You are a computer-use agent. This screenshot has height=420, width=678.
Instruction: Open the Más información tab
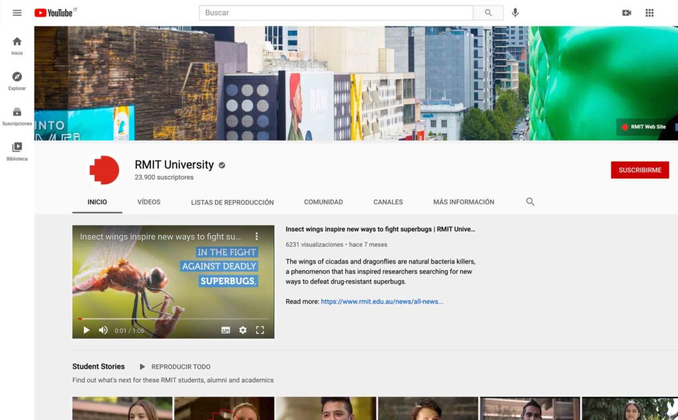[x=463, y=202]
